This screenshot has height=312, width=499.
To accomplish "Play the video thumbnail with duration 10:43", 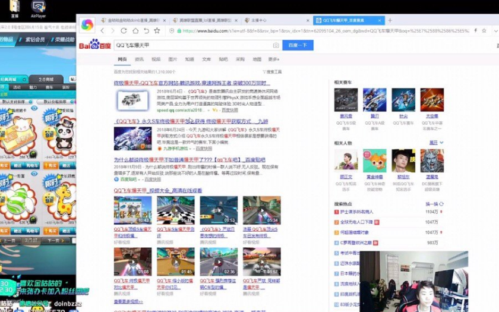I will tap(132, 210).
